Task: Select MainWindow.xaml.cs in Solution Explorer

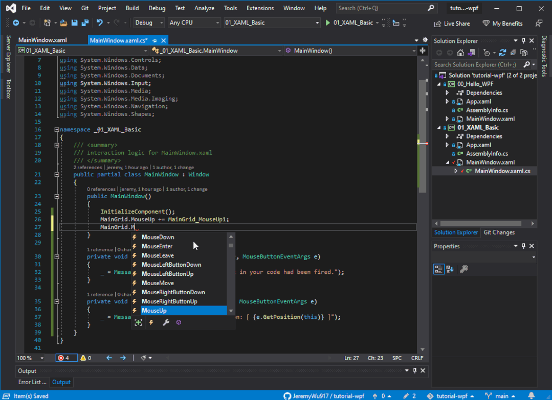Action: point(502,171)
